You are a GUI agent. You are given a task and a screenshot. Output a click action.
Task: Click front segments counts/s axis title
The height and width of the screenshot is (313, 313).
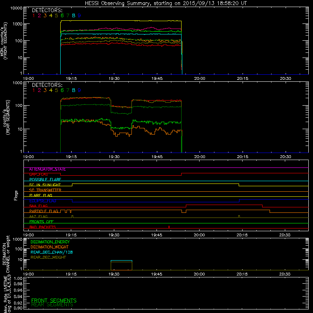pyautogui.click(x=4, y=41)
